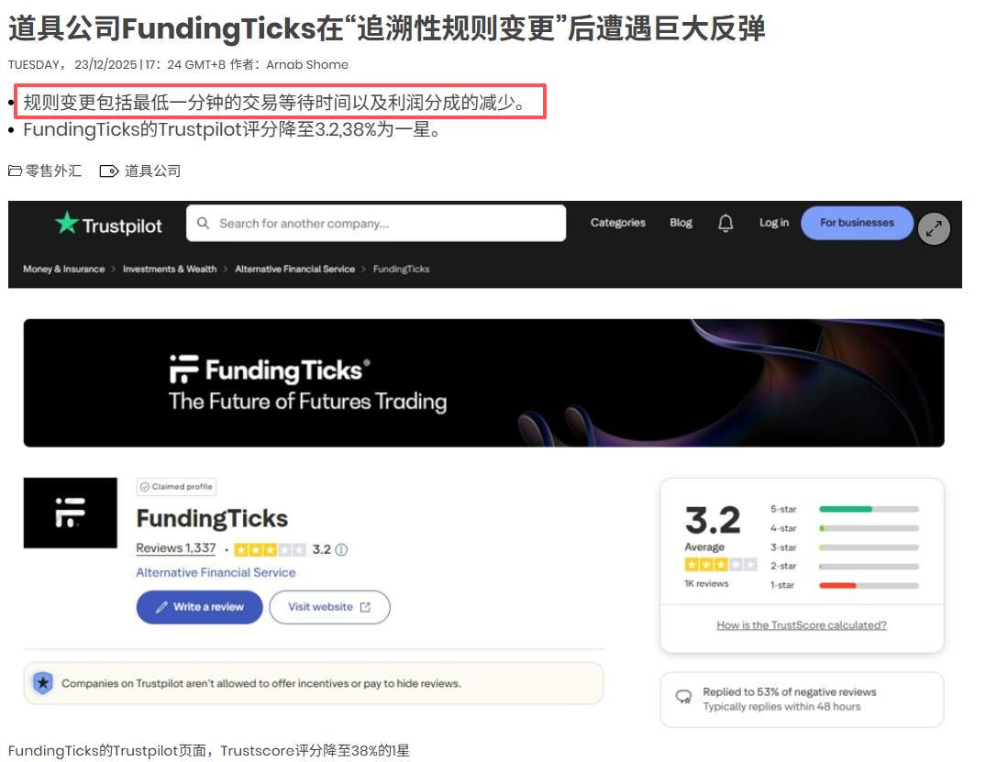Click the tag icon beside 道具公司
The width and height of the screenshot is (997, 762).
(109, 170)
